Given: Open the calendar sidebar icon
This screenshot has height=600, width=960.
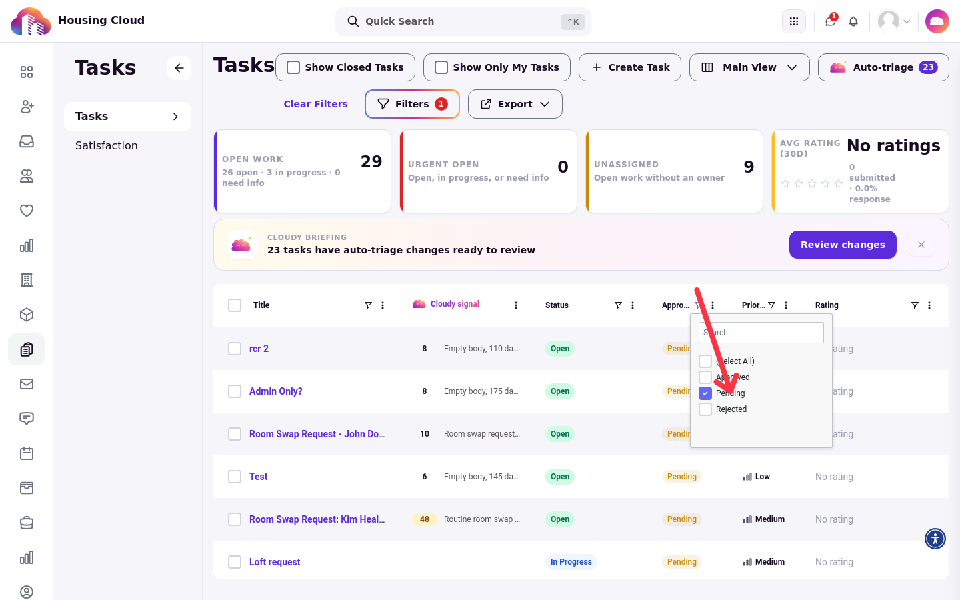Looking at the screenshot, I should click(x=27, y=453).
